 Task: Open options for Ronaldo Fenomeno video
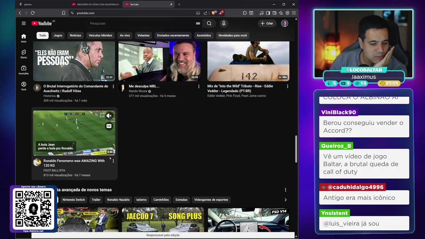[113, 161]
